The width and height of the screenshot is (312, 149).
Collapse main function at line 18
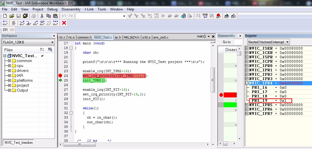click(x=71, y=48)
